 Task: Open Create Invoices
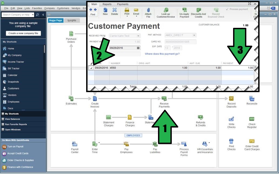(95, 98)
